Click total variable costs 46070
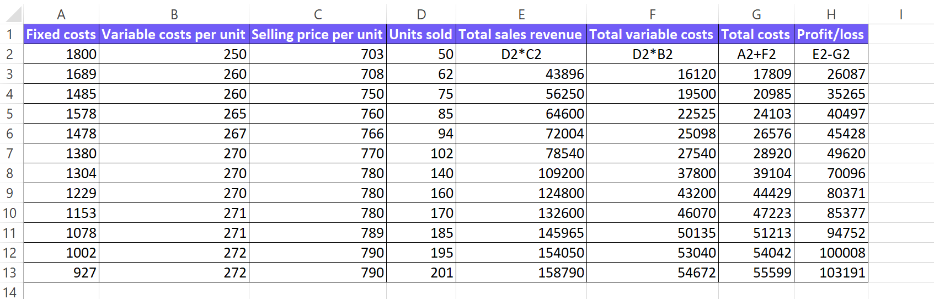Viewport: 934px width, 299px height. tap(653, 213)
